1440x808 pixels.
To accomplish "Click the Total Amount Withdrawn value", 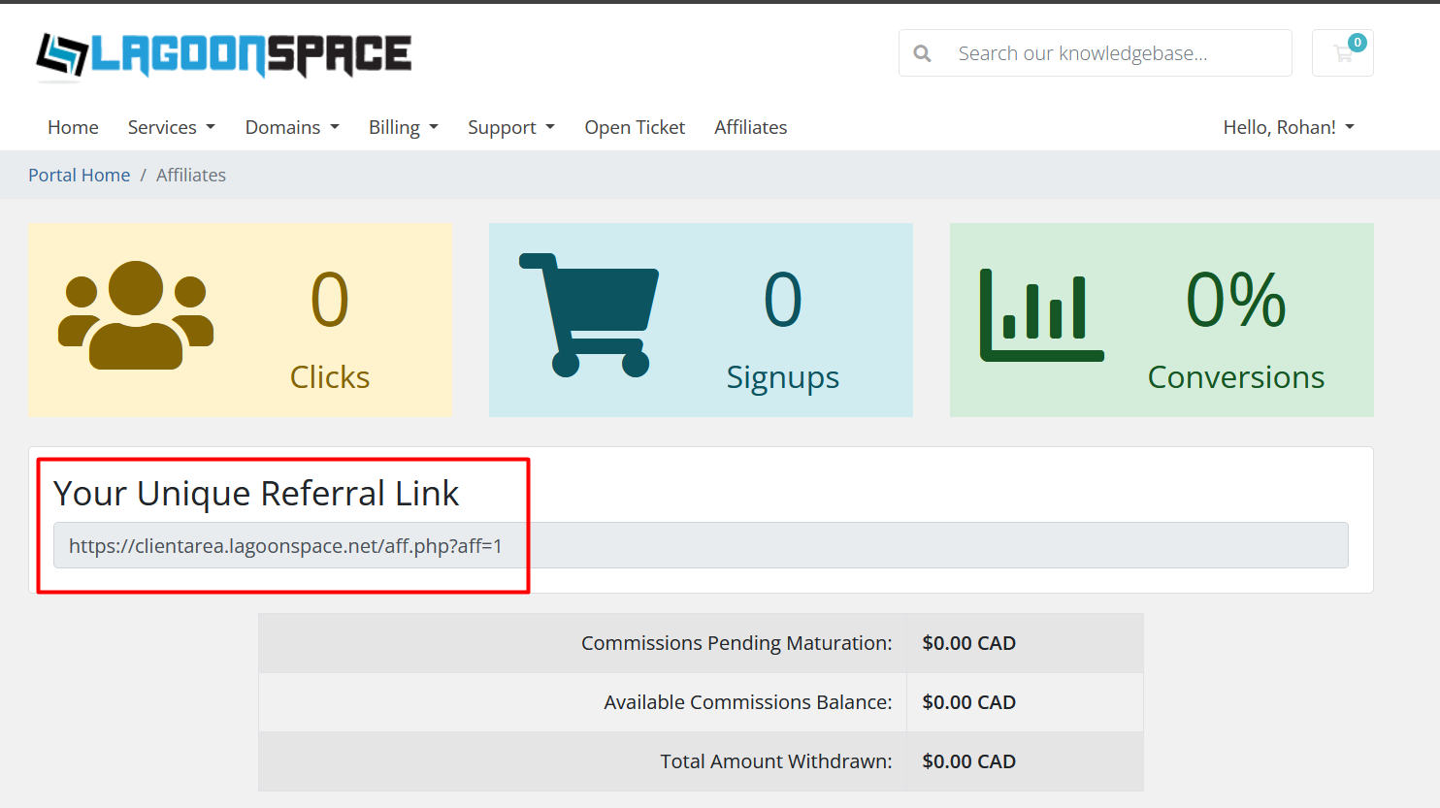I will 968,761.
